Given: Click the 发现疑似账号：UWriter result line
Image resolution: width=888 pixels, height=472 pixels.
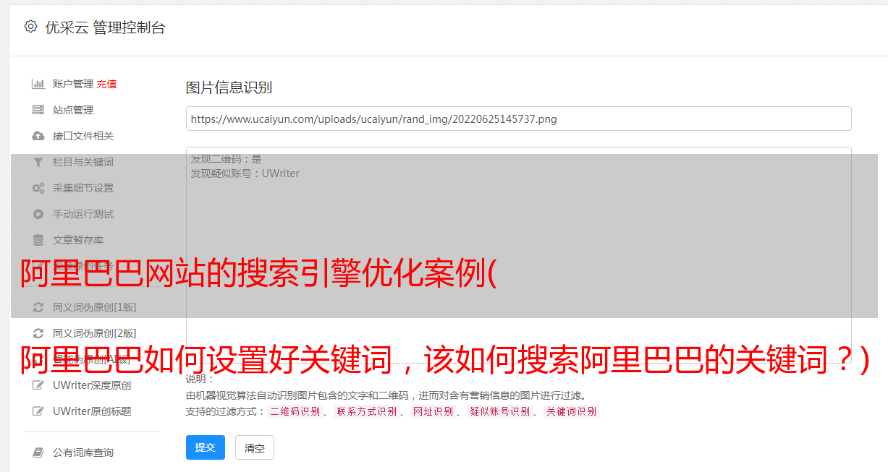Looking at the screenshot, I should pos(245,173).
